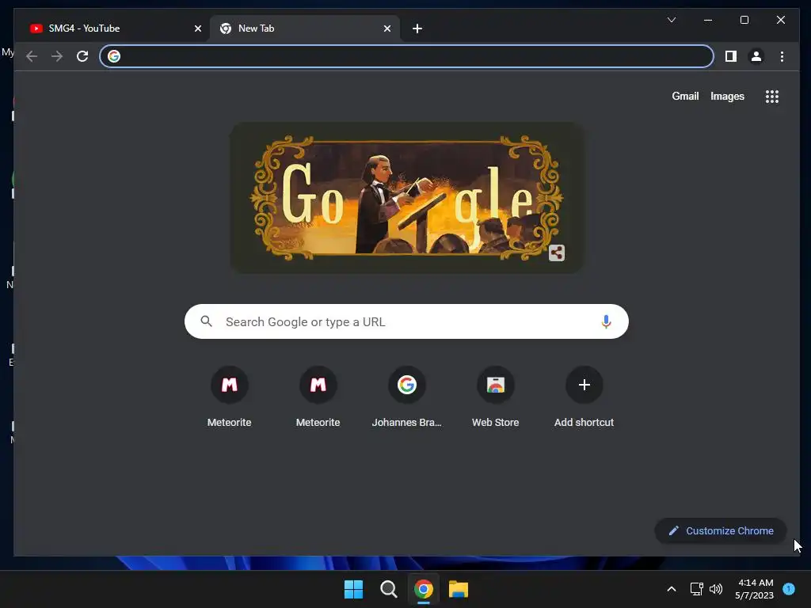811x608 pixels.
Task: Open the second Meteorite shortcut
Action: click(x=318, y=397)
